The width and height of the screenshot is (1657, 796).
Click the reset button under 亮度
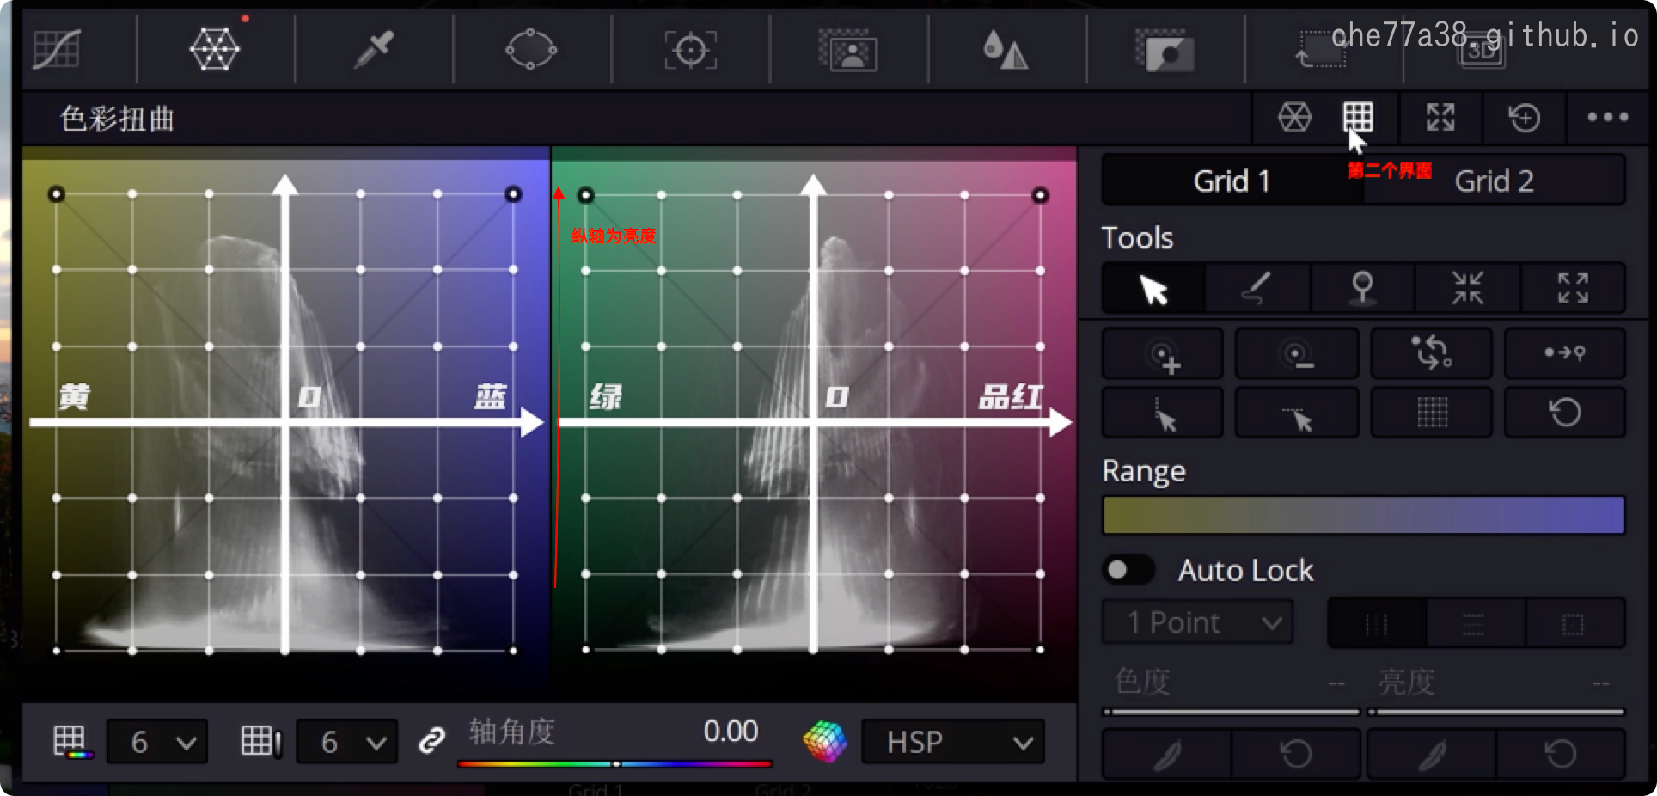pyautogui.click(x=1561, y=754)
